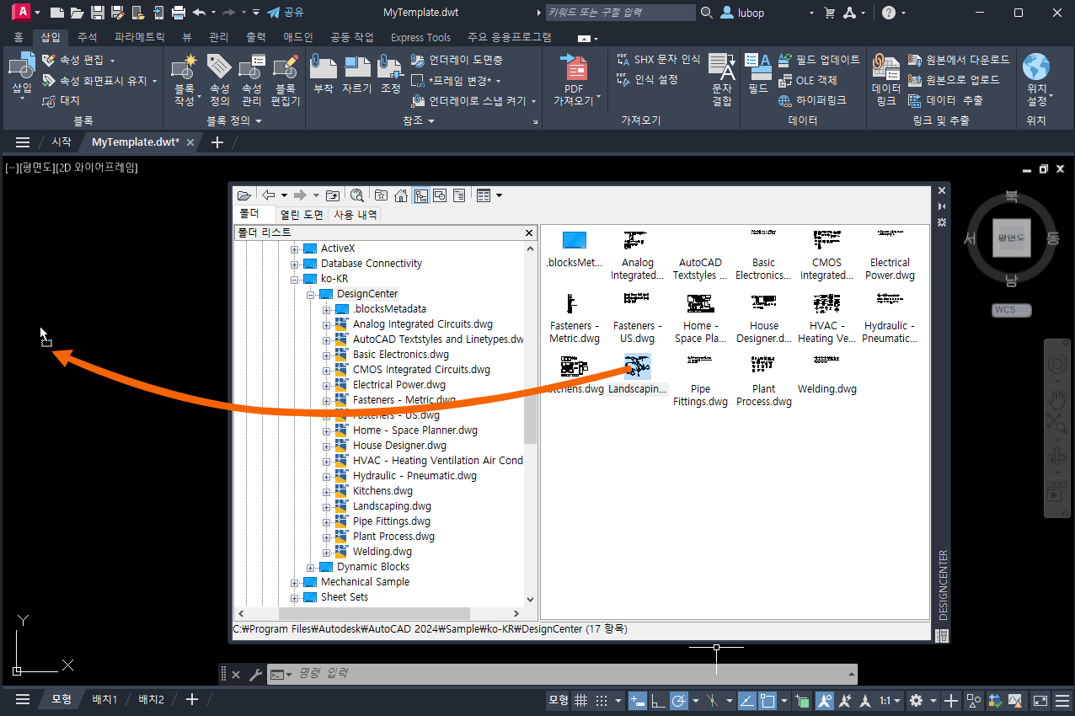This screenshot has width=1075, height=716.
Task: Open the 홈 ribbon tab
Action: pyautogui.click(x=19, y=37)
